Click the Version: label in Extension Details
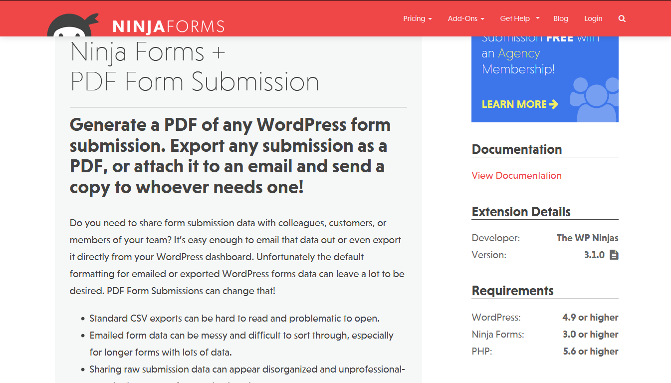671x383 pixels. click(x=489, y=255)
